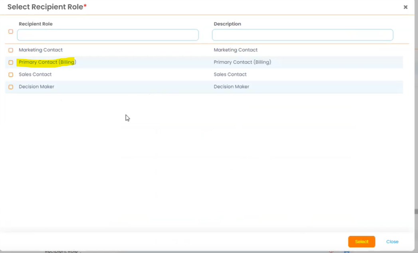Select the Marketing Contact role name
Viewport: 418px width, 253px height.
pyautogui.click(x=41, y=50)
